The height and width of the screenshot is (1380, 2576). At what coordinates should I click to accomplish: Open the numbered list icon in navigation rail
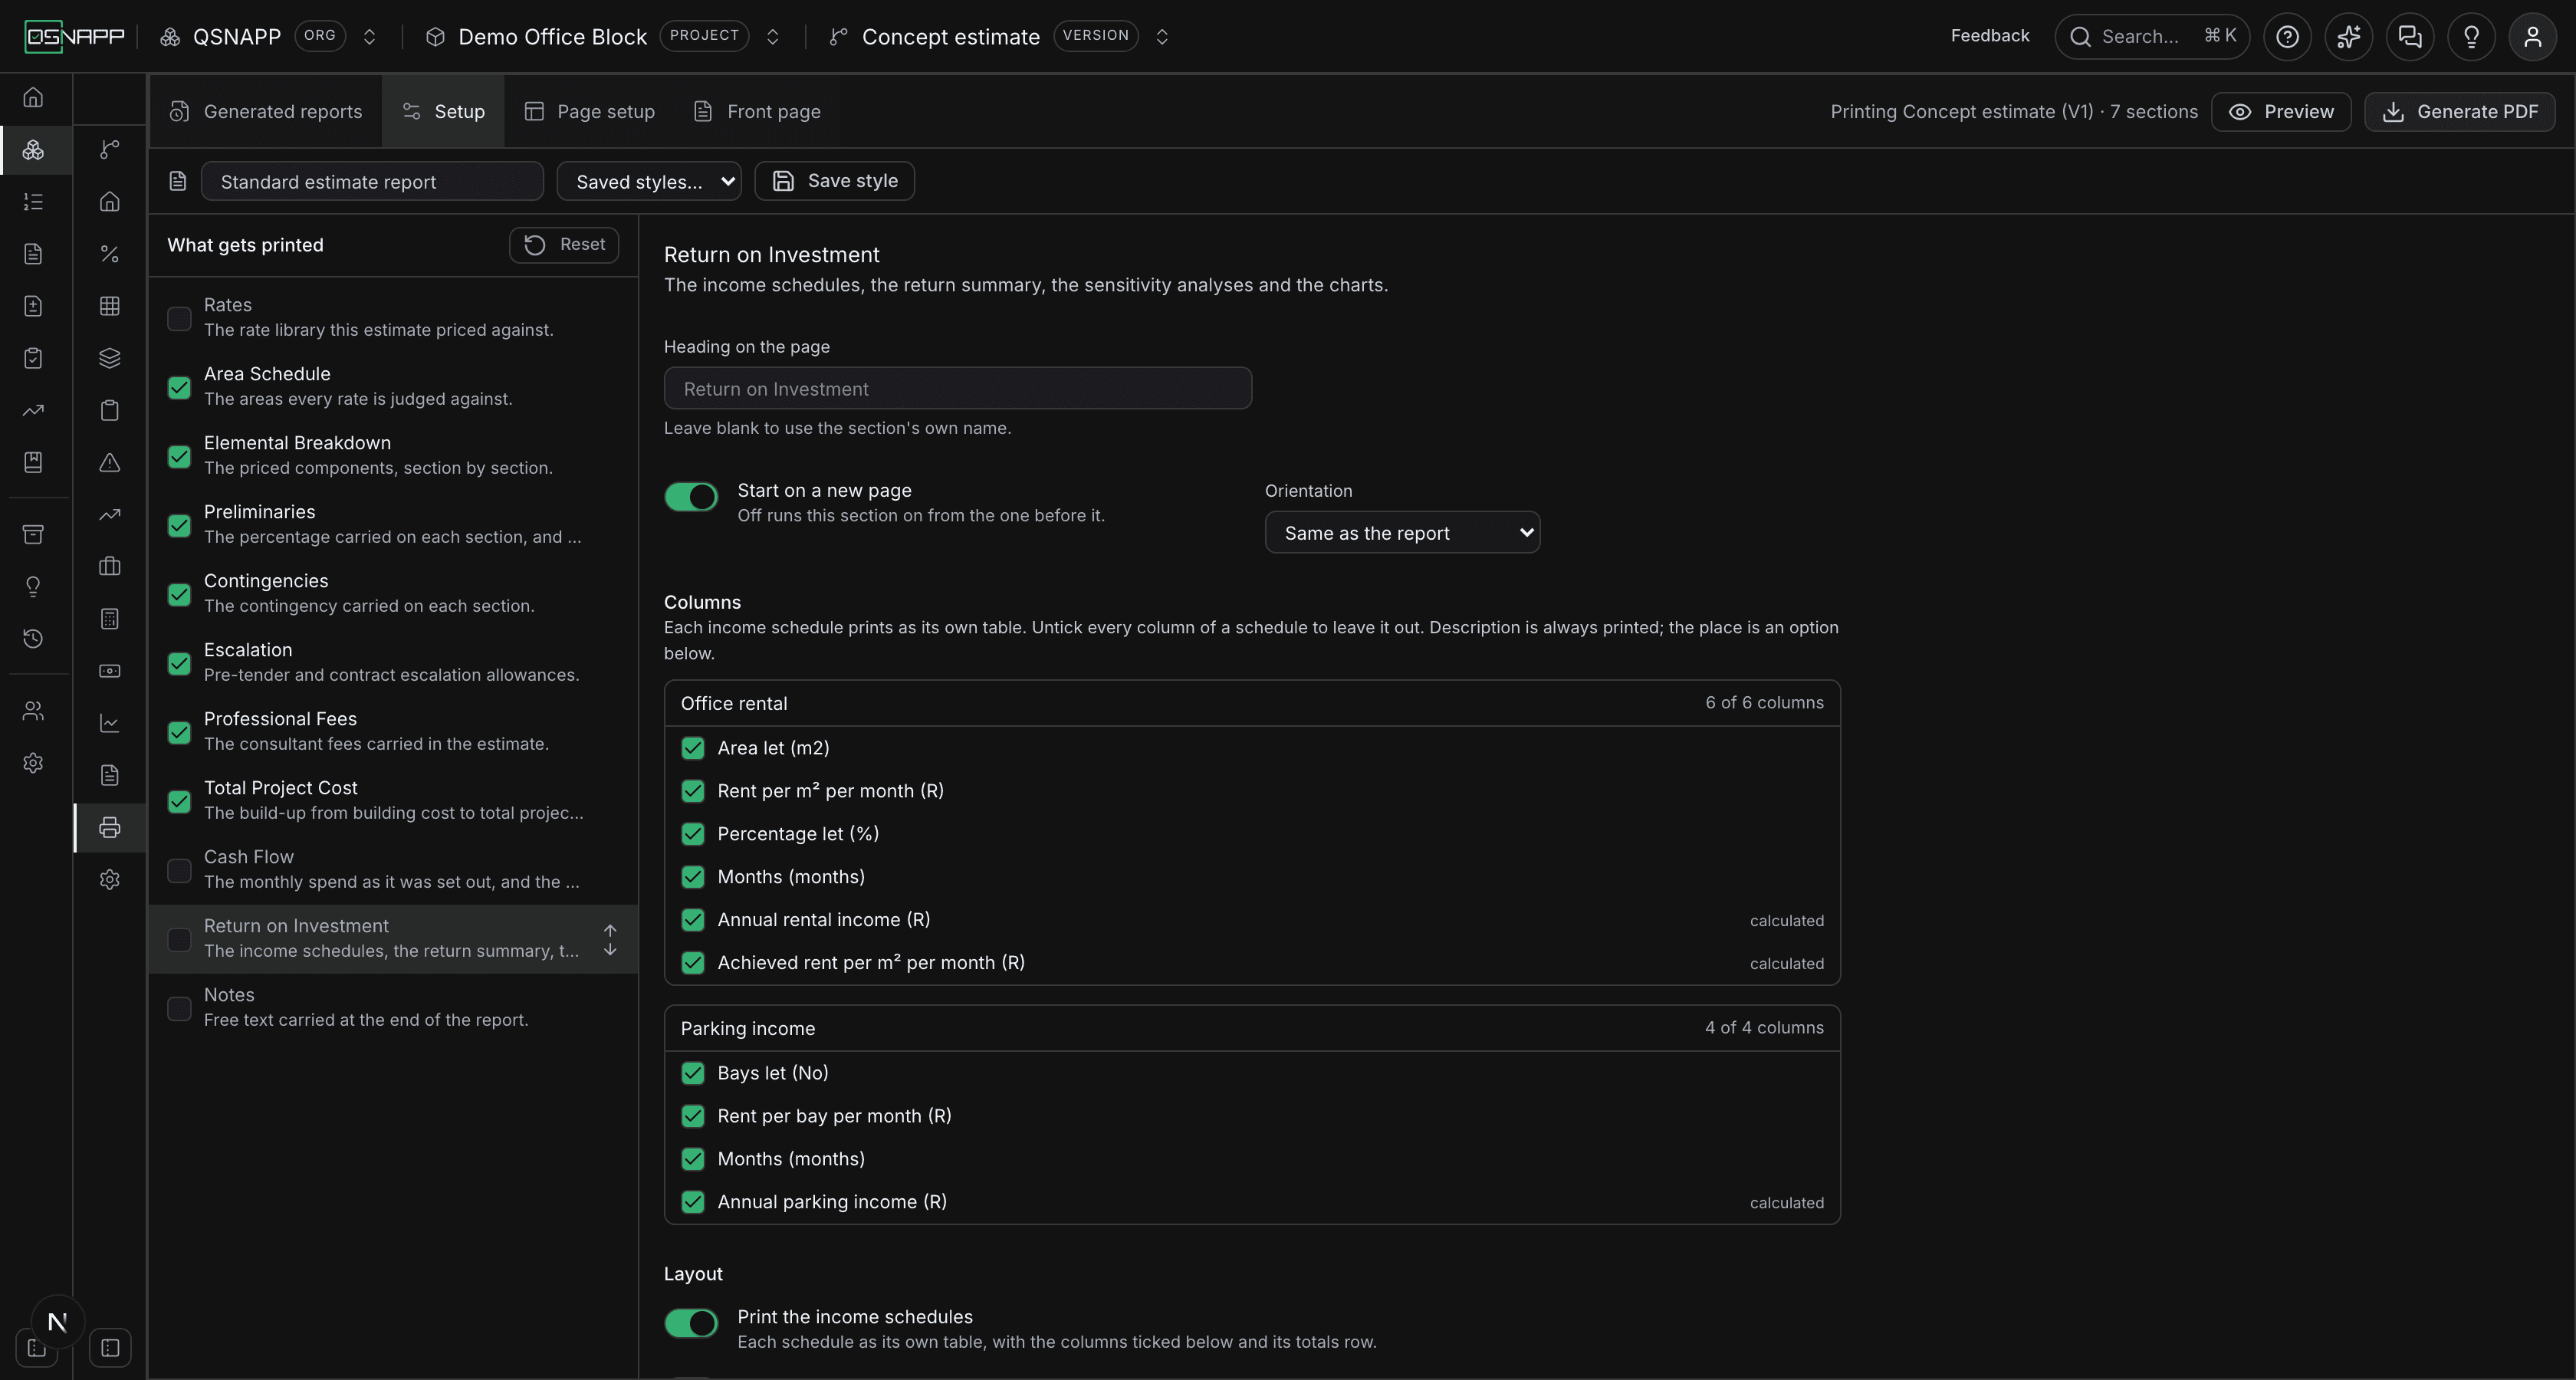(33, 202)
